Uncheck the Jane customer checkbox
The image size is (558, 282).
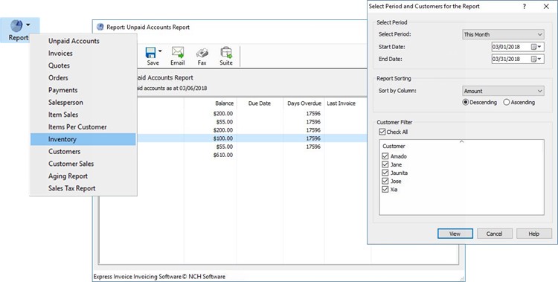(385, 164)
